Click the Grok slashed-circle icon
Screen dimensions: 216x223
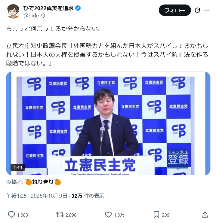(197, 10)
